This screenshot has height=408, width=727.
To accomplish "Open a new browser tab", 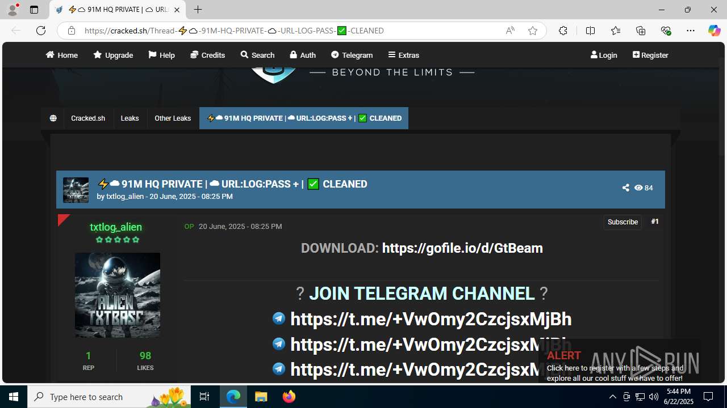I will click(x=198, y=10).
